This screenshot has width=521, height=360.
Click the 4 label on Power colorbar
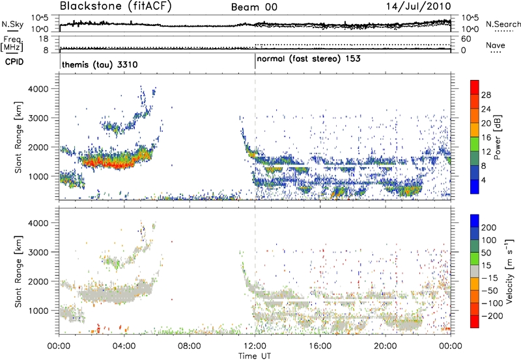[x=484, y=180]
